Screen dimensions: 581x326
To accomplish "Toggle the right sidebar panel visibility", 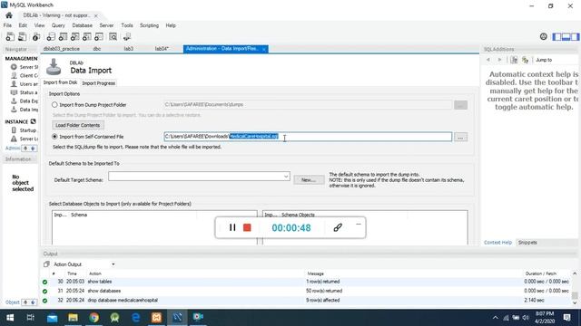I will point(575,36).
